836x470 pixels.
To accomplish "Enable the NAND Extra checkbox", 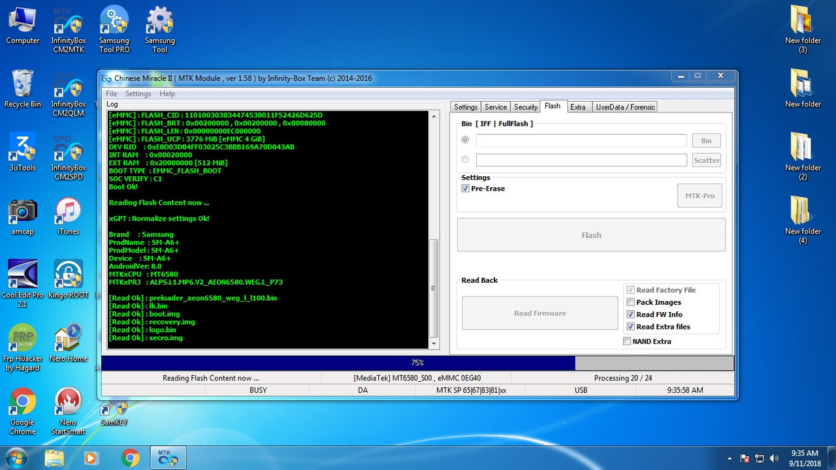I will (x=627, y=341).
